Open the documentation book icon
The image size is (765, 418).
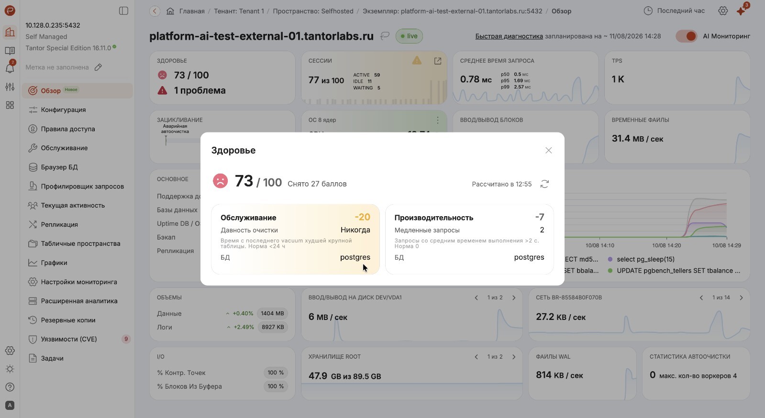pos(10,51)
